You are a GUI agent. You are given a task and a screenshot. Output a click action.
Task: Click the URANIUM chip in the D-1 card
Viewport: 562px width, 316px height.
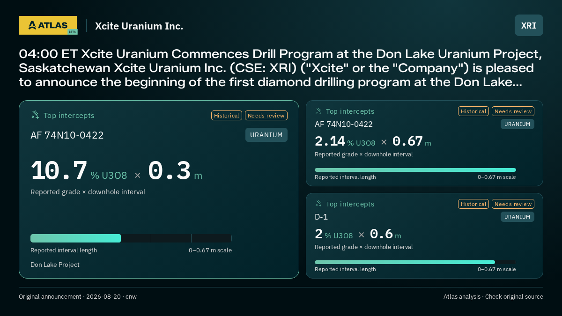pos(518,217)
